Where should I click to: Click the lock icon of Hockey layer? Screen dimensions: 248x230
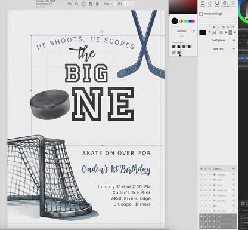(201, 174)
